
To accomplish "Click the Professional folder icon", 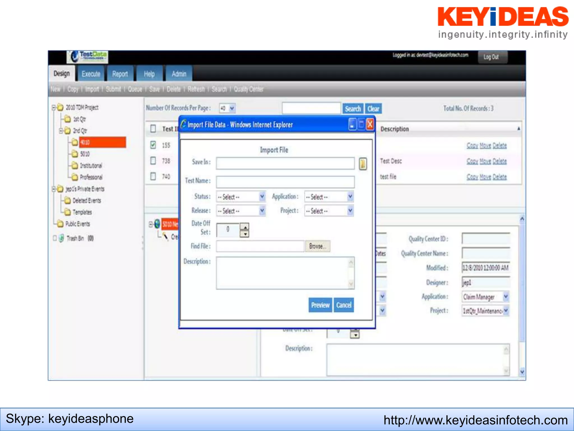I will (75, 177).
